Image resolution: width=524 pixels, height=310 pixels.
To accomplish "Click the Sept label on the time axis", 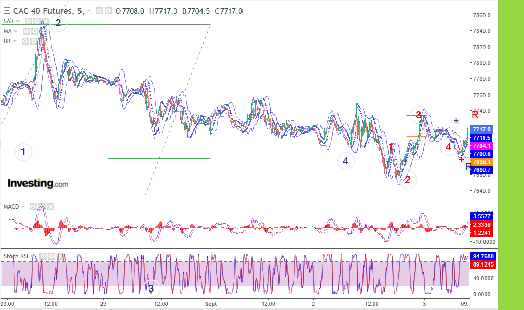I will coord(211,304).
